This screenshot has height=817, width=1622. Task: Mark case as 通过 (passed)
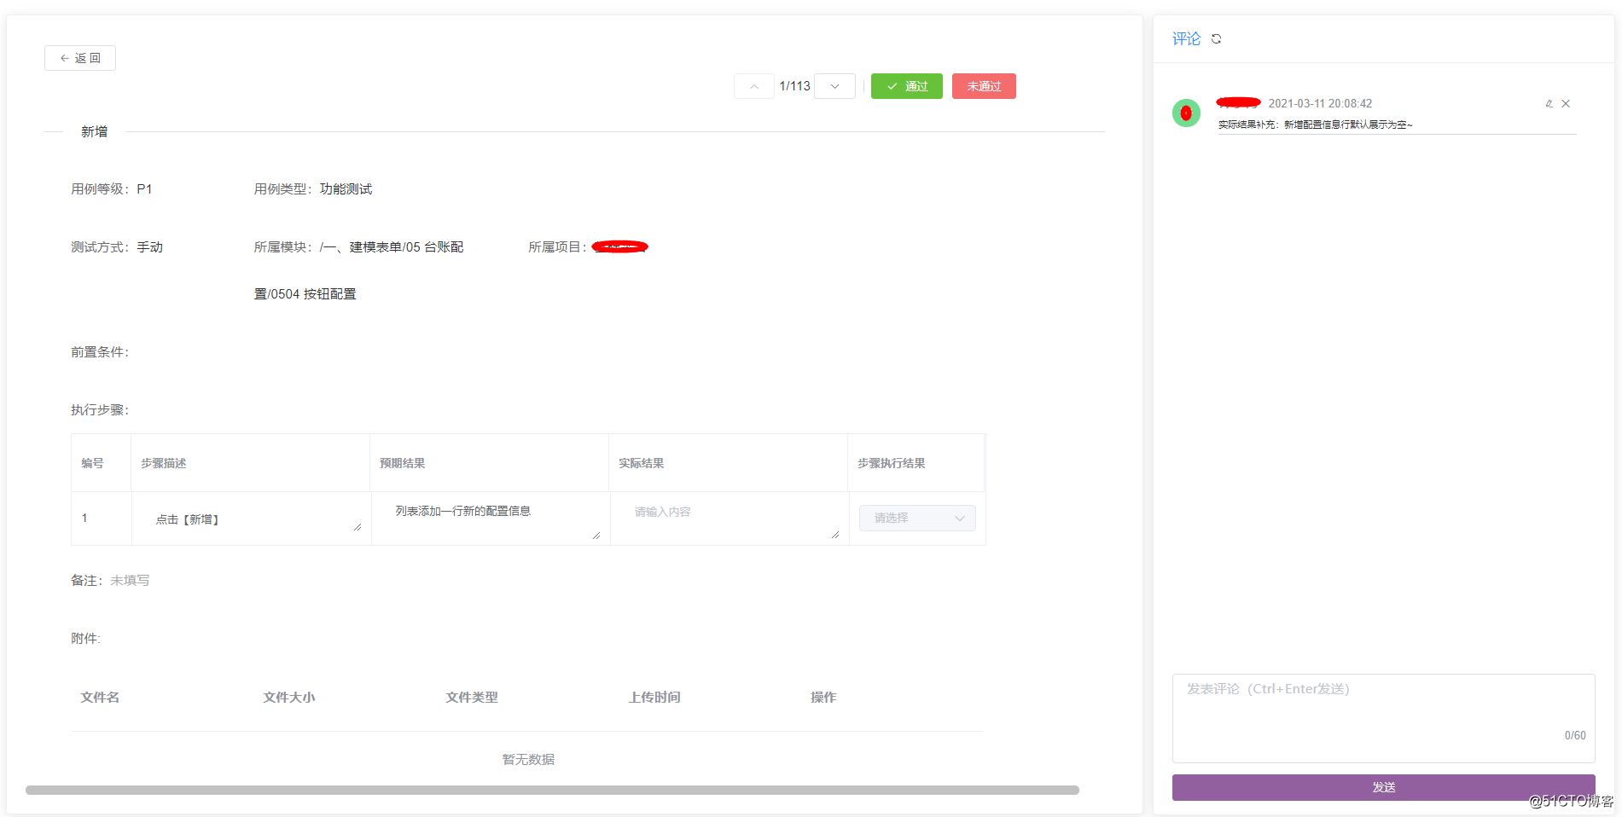(906, 86)
